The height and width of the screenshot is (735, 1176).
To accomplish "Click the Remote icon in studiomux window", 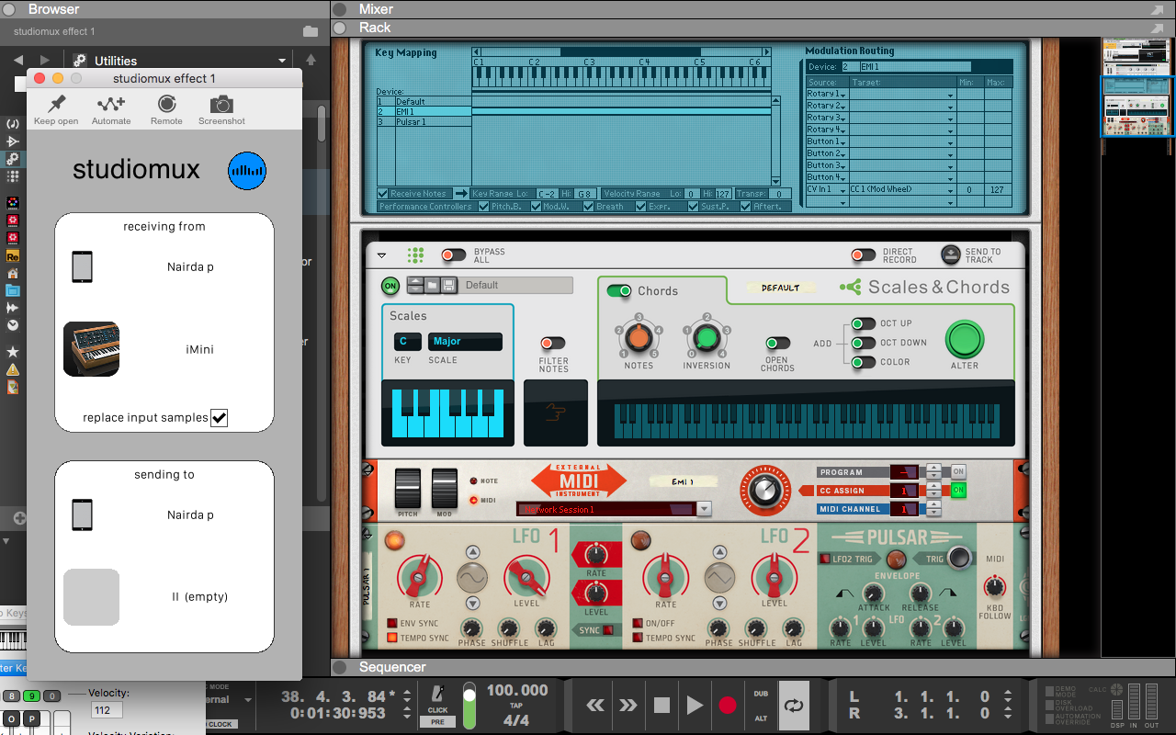I will tap(166, 104).
